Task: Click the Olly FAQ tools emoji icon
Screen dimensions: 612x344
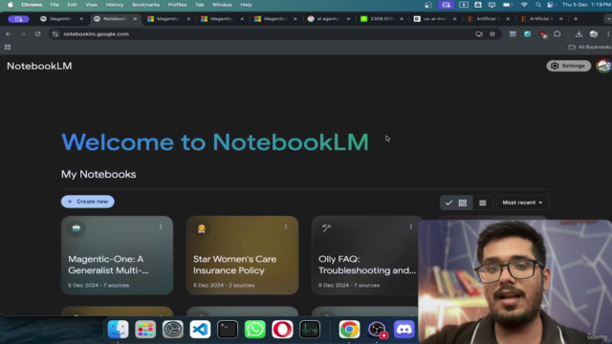Action: [326, 227]
